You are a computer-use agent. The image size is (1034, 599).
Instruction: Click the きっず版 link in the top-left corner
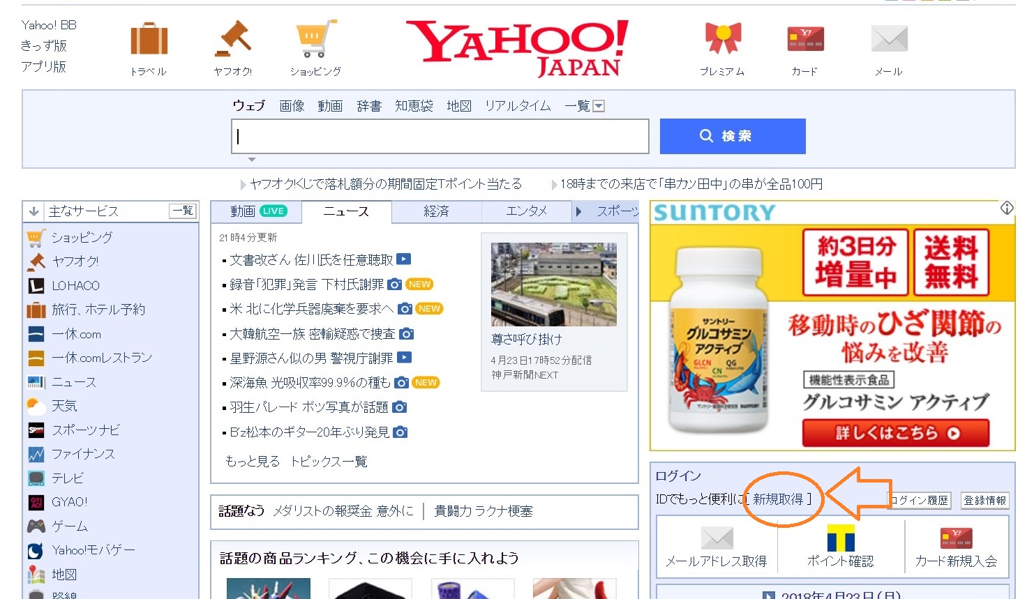click(43, 46)
